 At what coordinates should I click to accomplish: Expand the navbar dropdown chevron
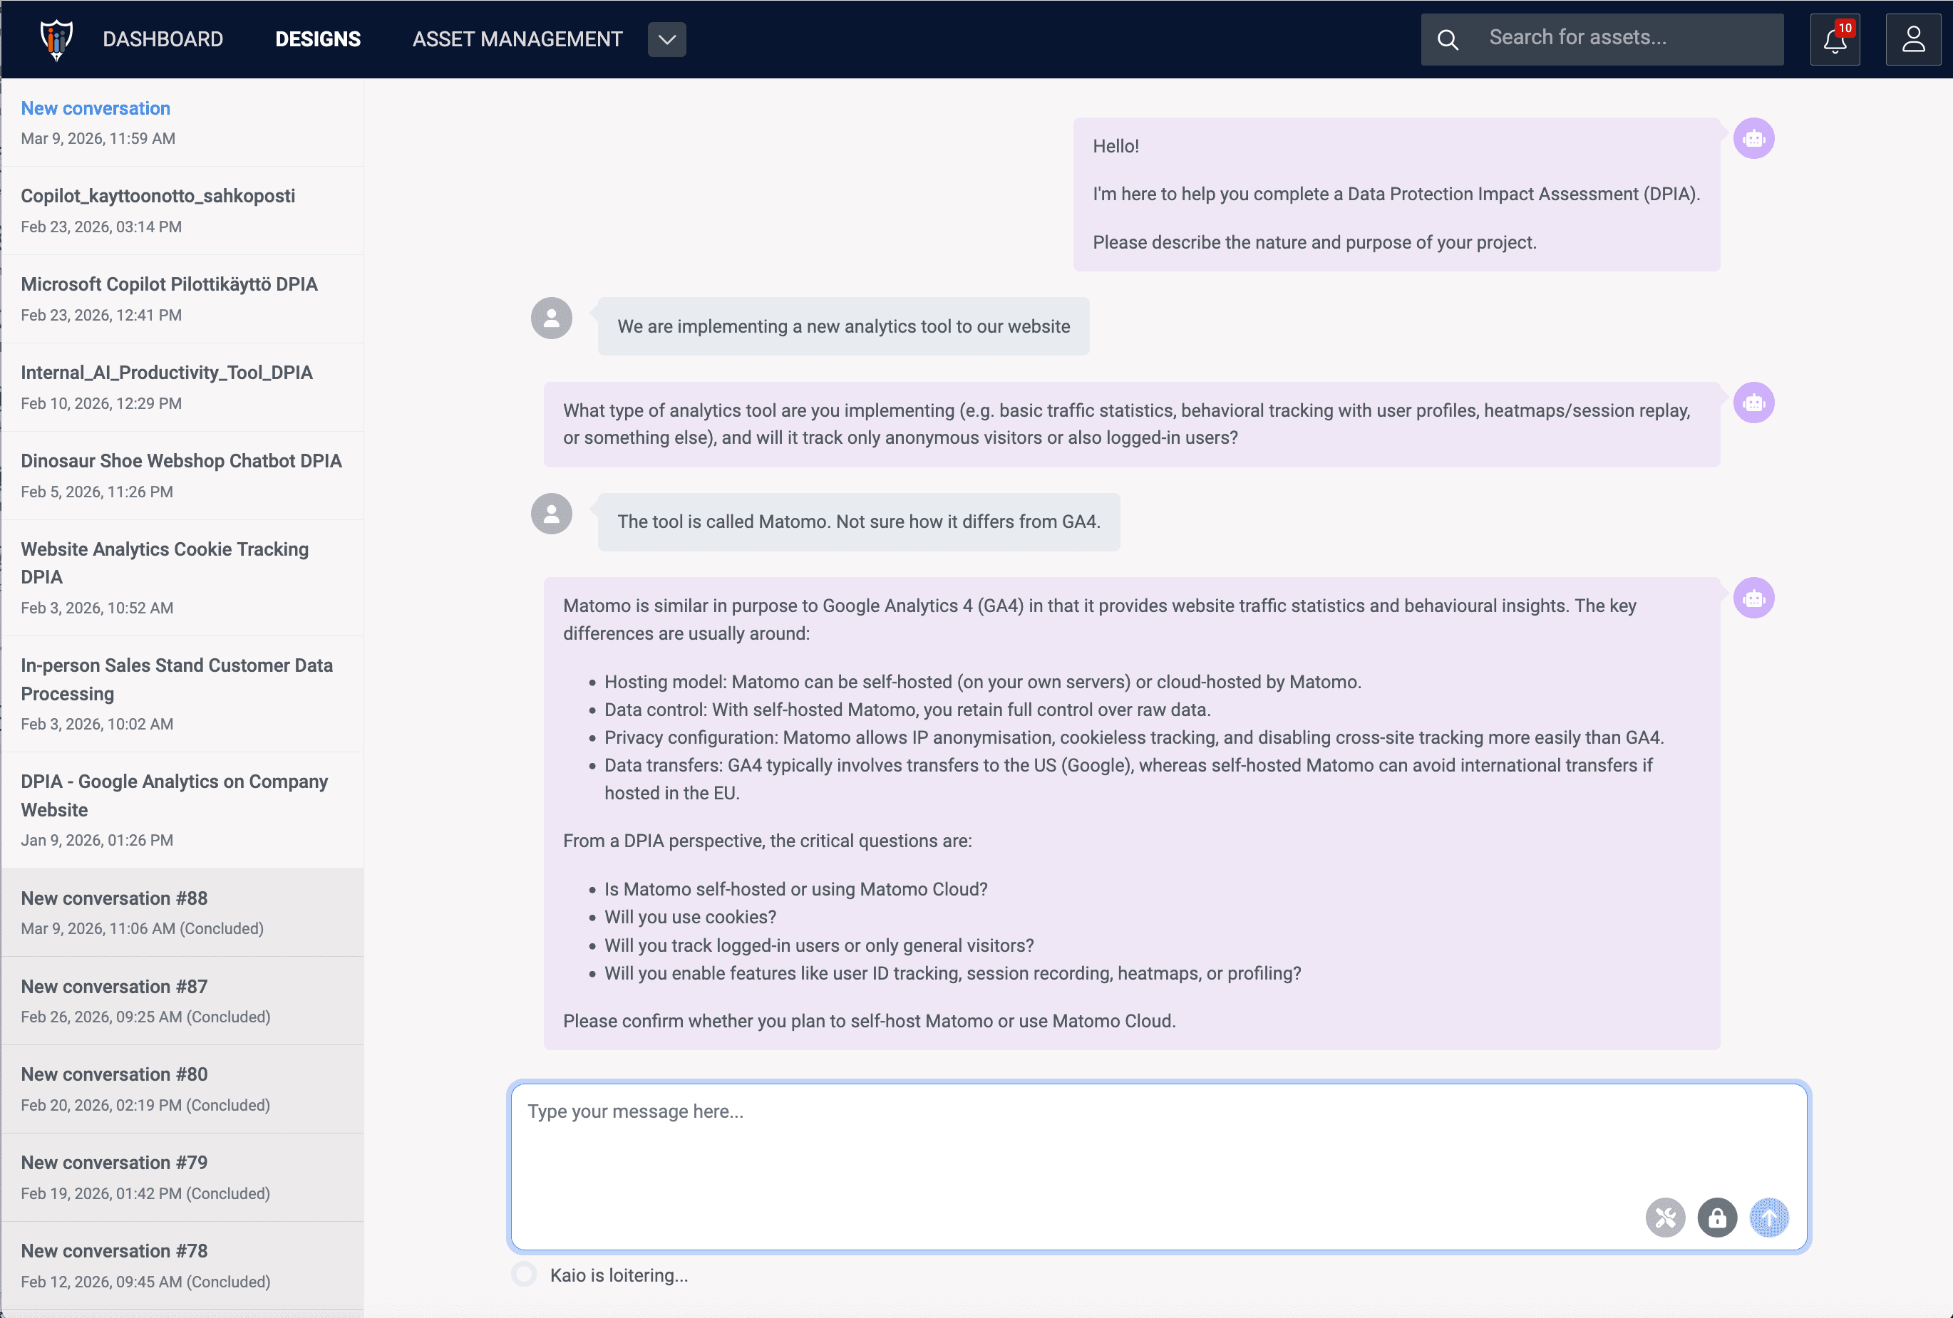point(666,39)
